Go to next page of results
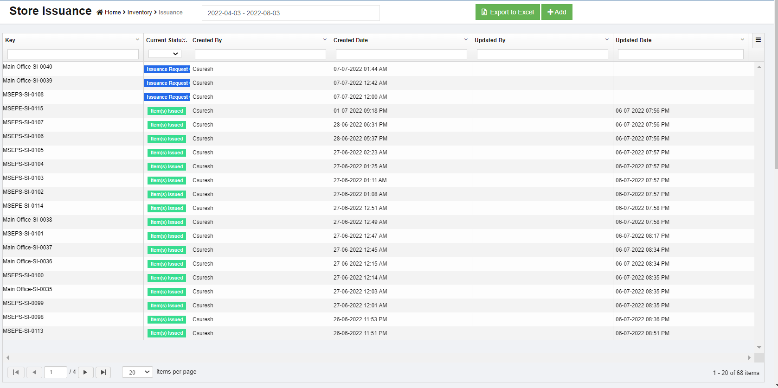This screenshot has height=388, width=778. coord(85,372)
